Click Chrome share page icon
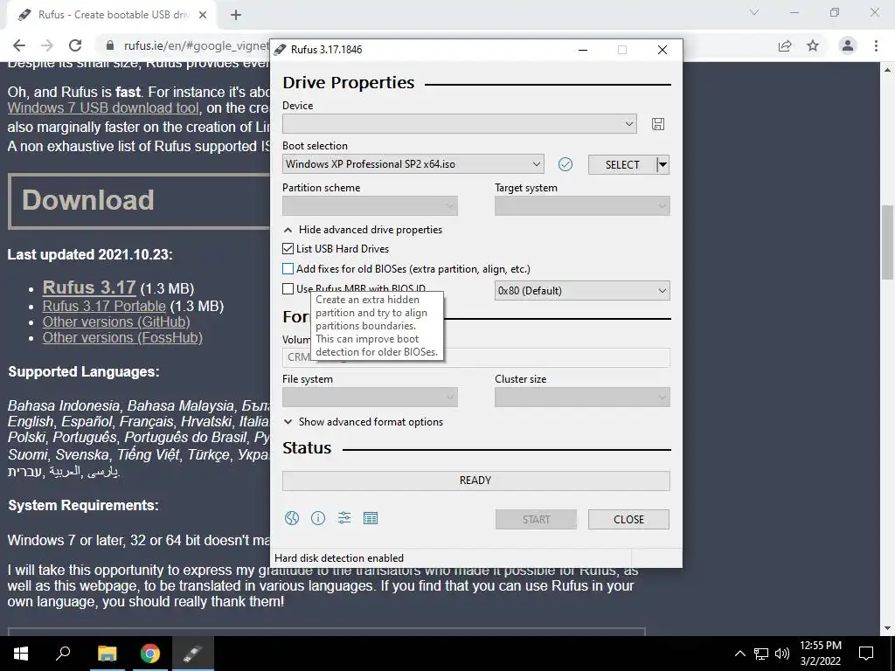This screenshot has width=895, height=671. 785,45
